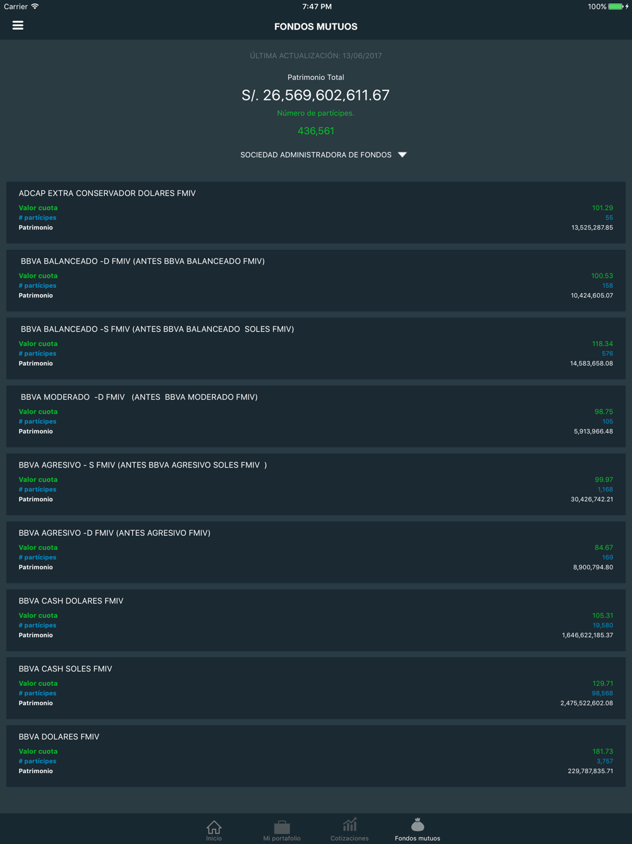Click valor cuota 118.34
The image size is (632, 844).
(x=602, y=344)
